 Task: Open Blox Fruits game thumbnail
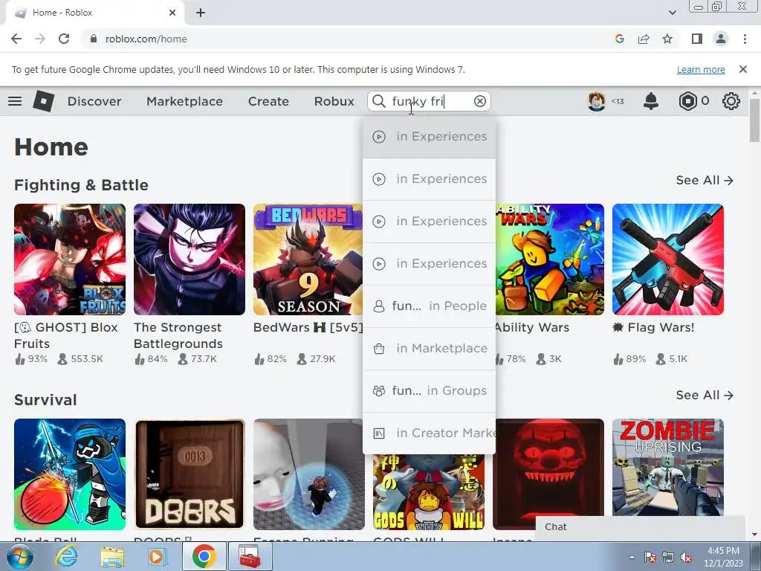tap(69, 259)
